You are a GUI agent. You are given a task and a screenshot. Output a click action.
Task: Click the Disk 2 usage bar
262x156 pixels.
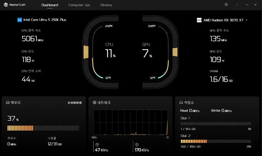coord(216,141)
